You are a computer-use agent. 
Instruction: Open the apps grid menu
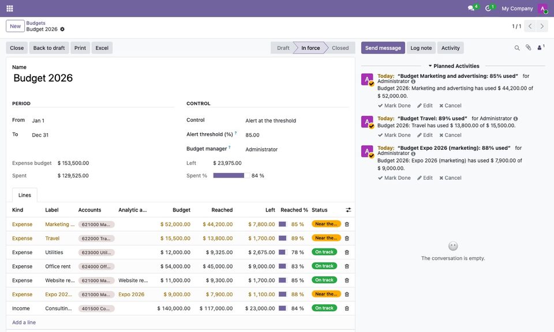(x=10, y=8)
